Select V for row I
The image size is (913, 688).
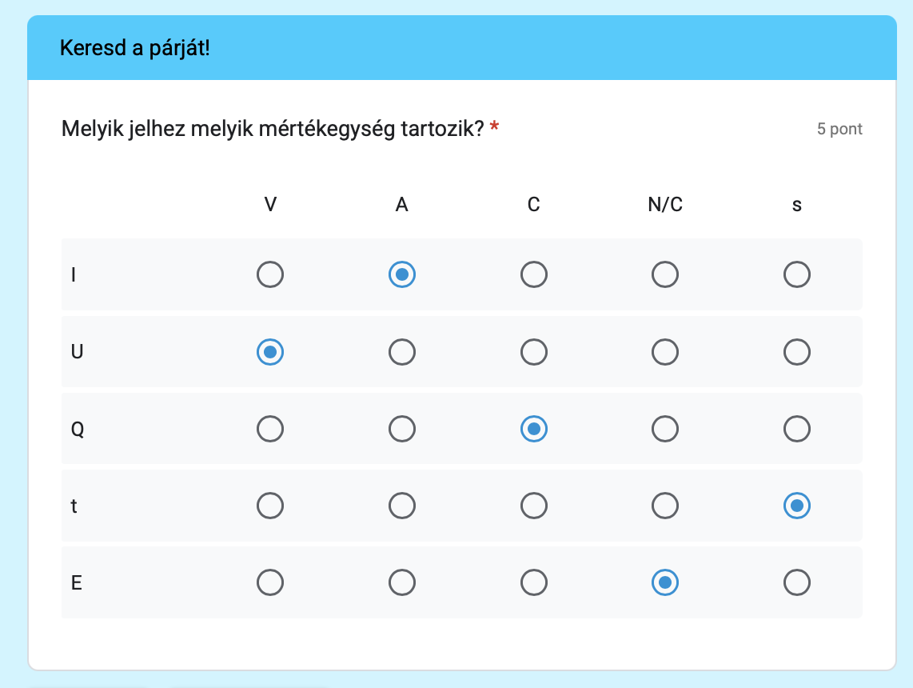click(x=270, y=275)
